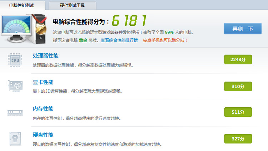268x151 pixels.
Task: Click the CPU chip icon
Action: pyautogui.click(x=15, y=60)
